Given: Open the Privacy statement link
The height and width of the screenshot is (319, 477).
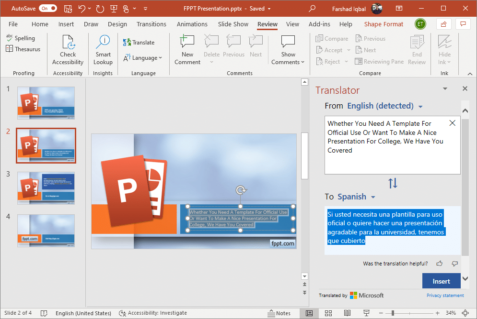Looking at the screenshot, I should [x=445, y=296].
